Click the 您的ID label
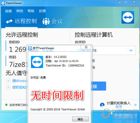Screen dimensions: 140x123 pos(14,42)
